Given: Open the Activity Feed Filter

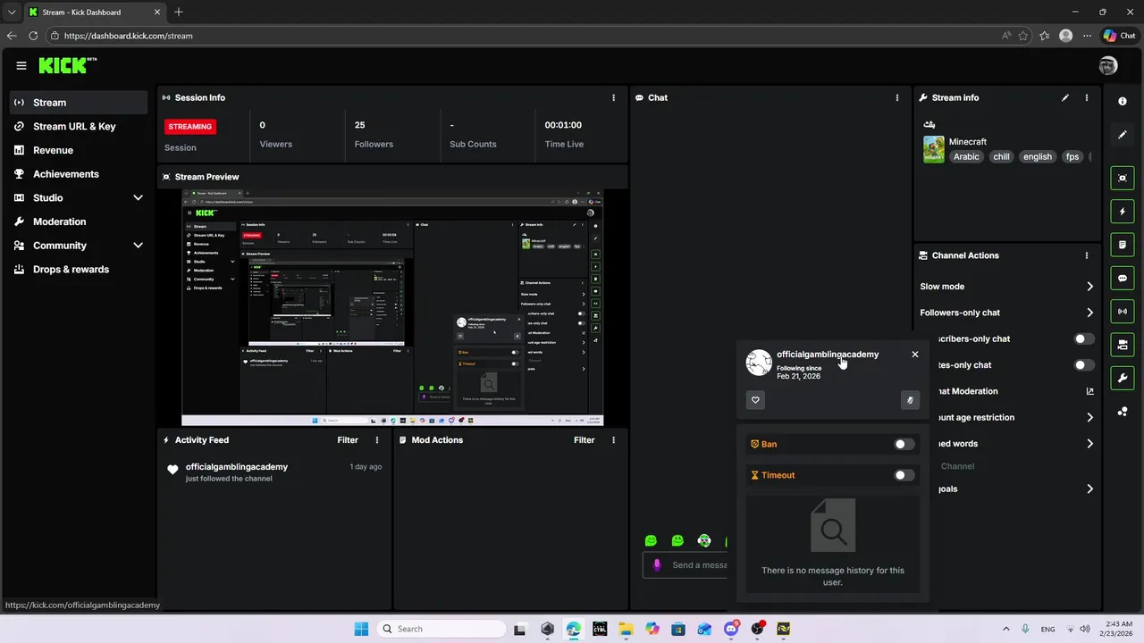Looking at the screenshot, I should pos(348,440).
